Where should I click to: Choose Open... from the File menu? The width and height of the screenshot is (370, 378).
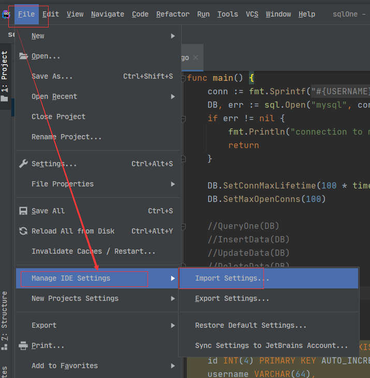[98, 56]
